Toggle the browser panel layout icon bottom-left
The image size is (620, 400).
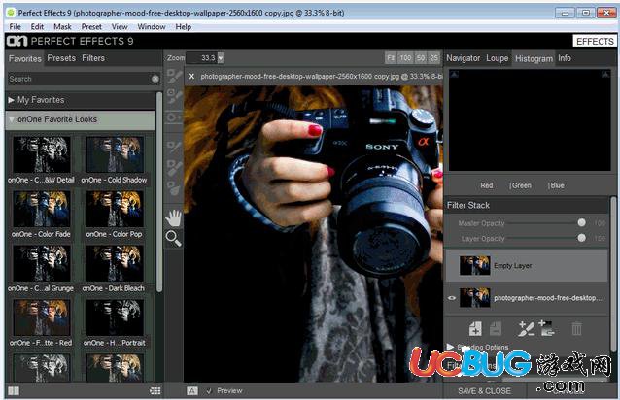pyautogui.click(x=14, y=391)
